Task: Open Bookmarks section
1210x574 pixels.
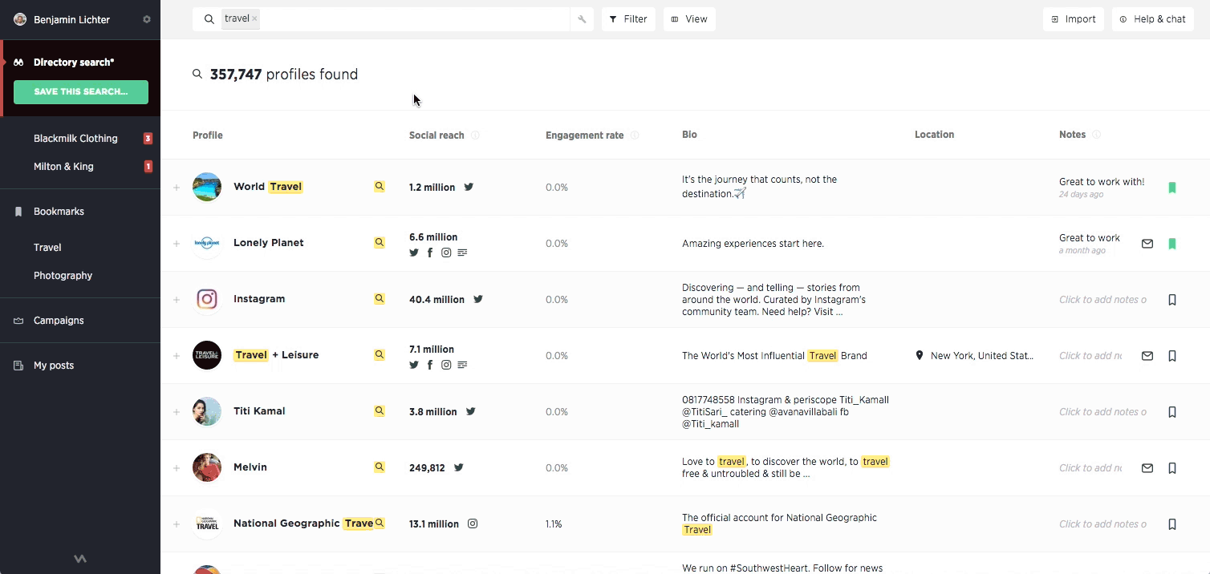Action: point(59,212)
